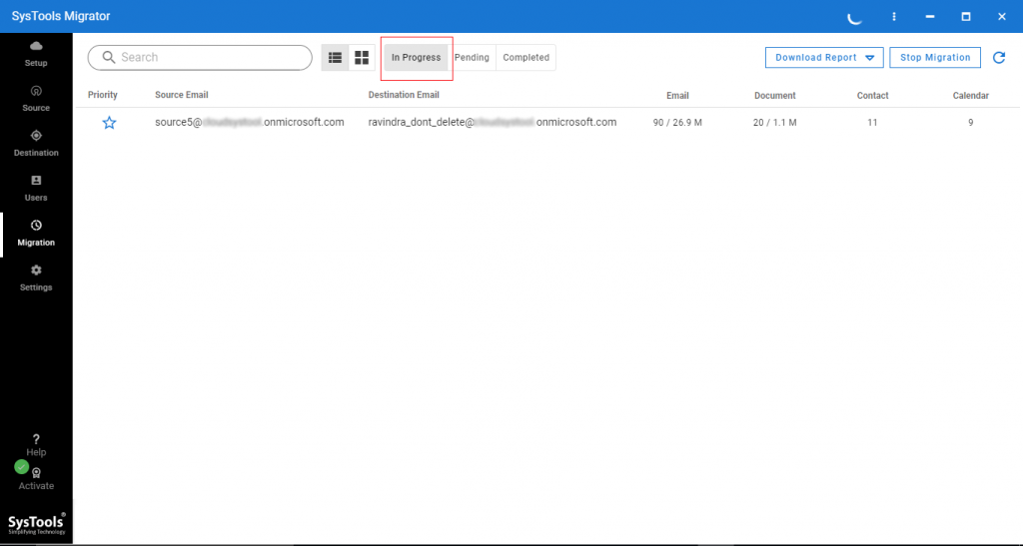Click the SysTools logo in sidebar
The image size is (1023, 546).
pos(37,523)
